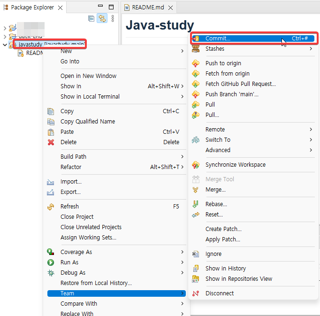Open Show in Local Terminal submenu

click(116, 97)
